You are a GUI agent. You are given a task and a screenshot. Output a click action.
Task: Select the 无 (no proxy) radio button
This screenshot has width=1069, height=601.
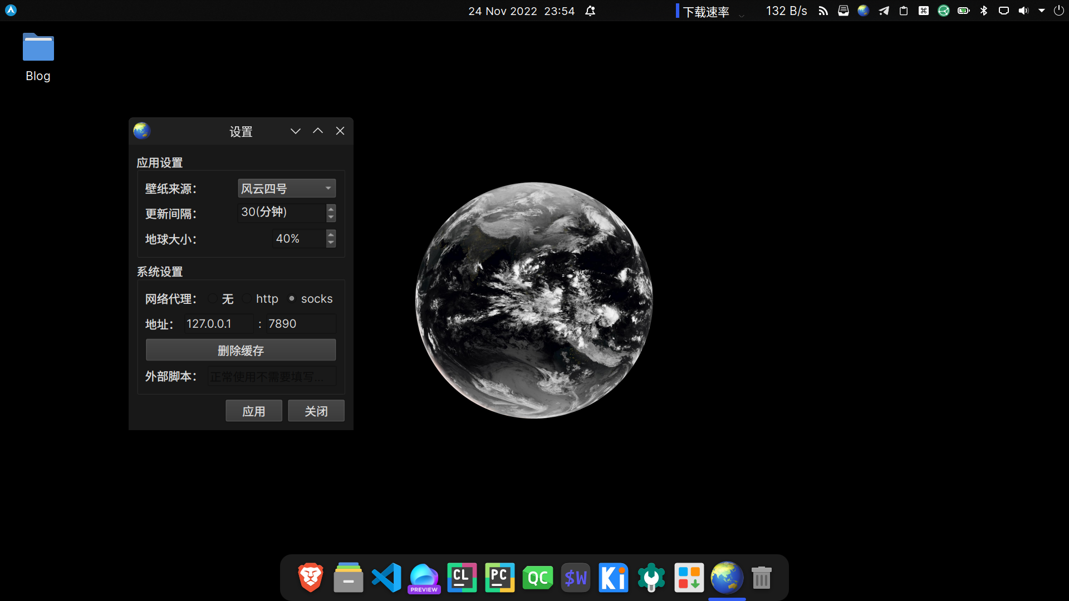click(x=213, y=299)
